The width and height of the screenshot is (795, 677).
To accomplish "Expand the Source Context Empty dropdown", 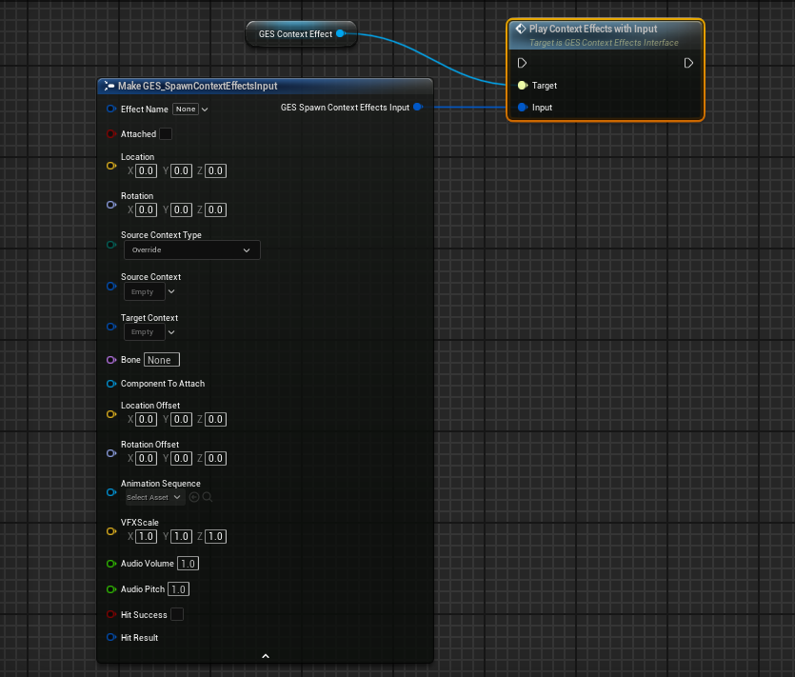I will click(149, 291).
